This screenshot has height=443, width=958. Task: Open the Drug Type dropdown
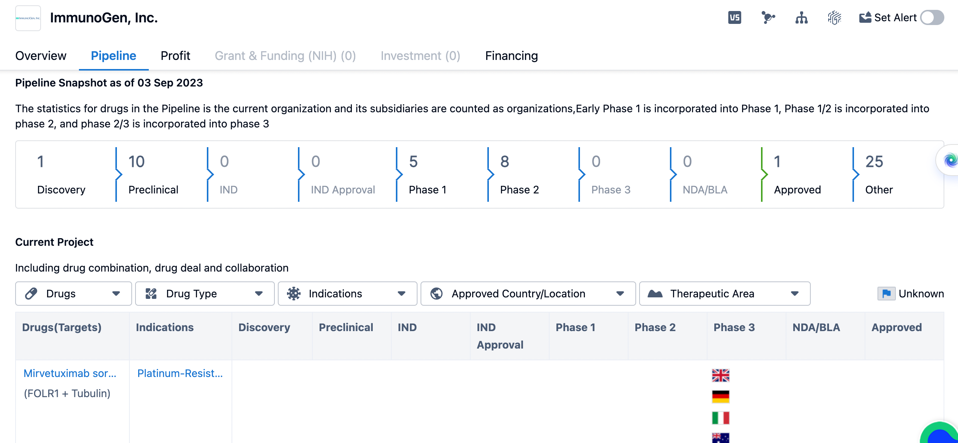205,294
